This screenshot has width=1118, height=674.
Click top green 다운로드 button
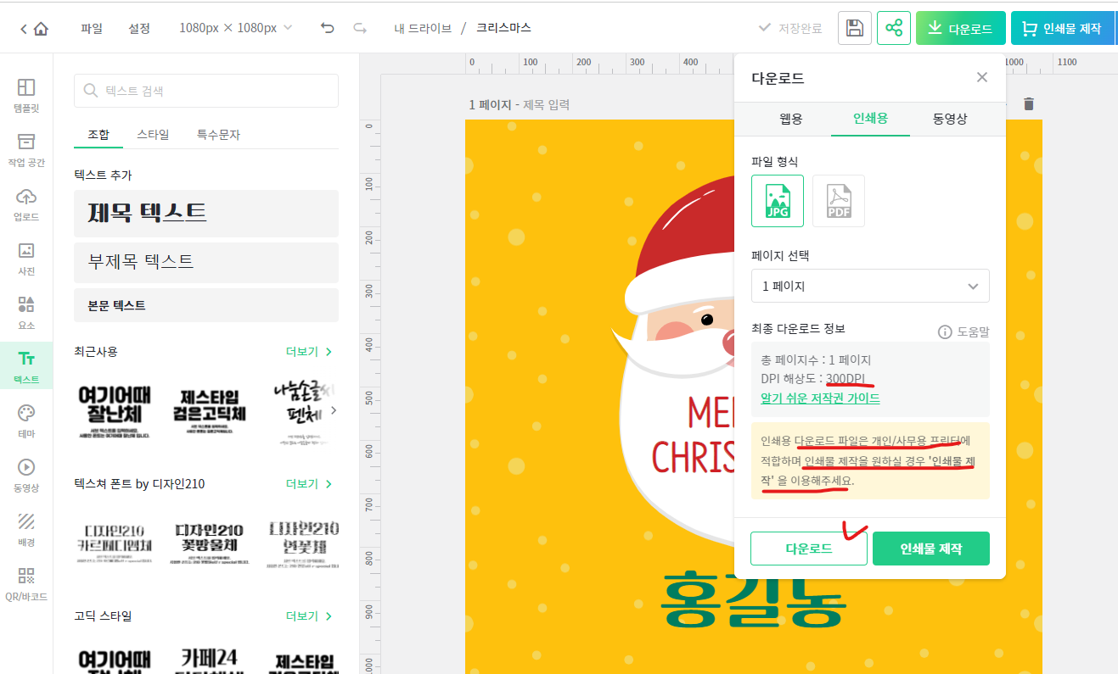961,28
